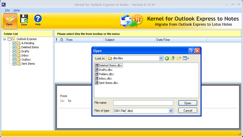Image resolution: width=243 pixels, height=137 pixels.
Task: Open the View Menu icon in dialog
Action: (x=186, y=58)
